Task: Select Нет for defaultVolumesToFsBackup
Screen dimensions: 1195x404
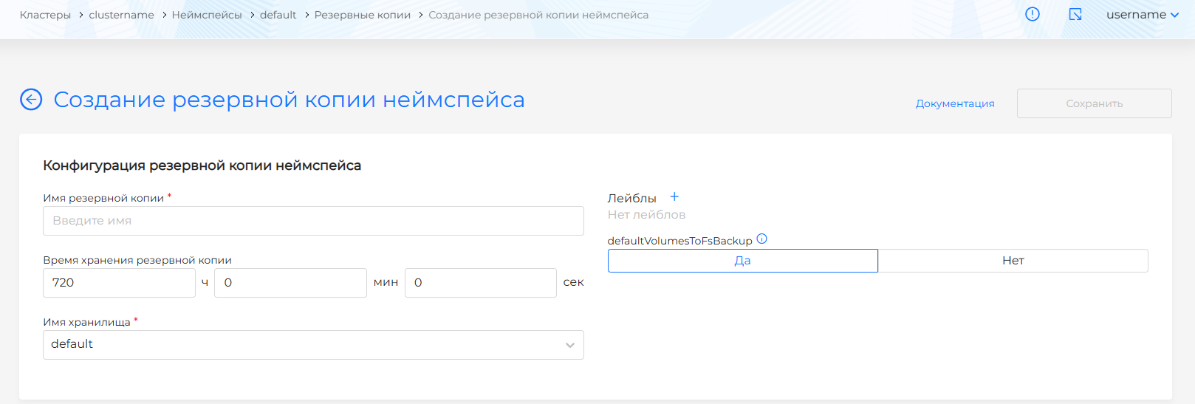Action: [1013, 261]
